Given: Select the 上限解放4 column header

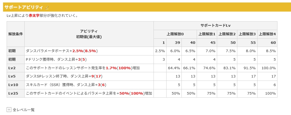Looking at the screenshot, I should (267, 34).
